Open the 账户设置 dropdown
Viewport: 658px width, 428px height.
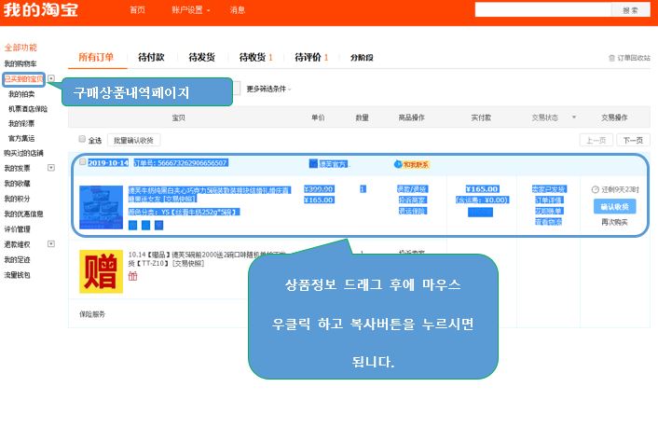(190, 10)
